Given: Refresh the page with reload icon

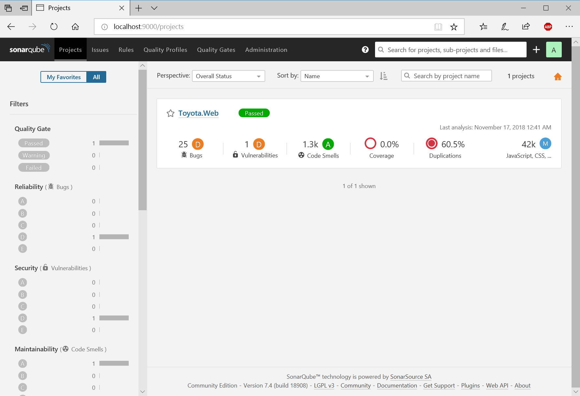Looking at the screenshot, I should (x=54, y=27).
